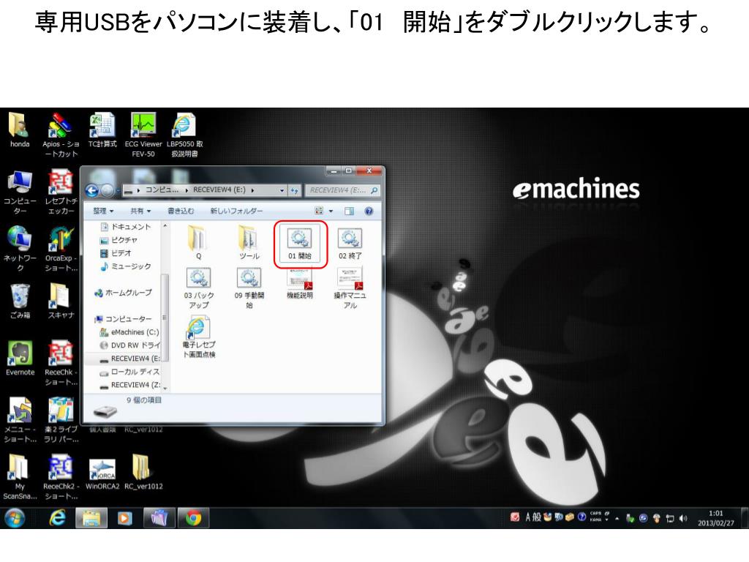Image resolution: width=749 pixels, height=562 pixels.
Task: Select the 03 バックアップ file
Action: tap(199, 288)
